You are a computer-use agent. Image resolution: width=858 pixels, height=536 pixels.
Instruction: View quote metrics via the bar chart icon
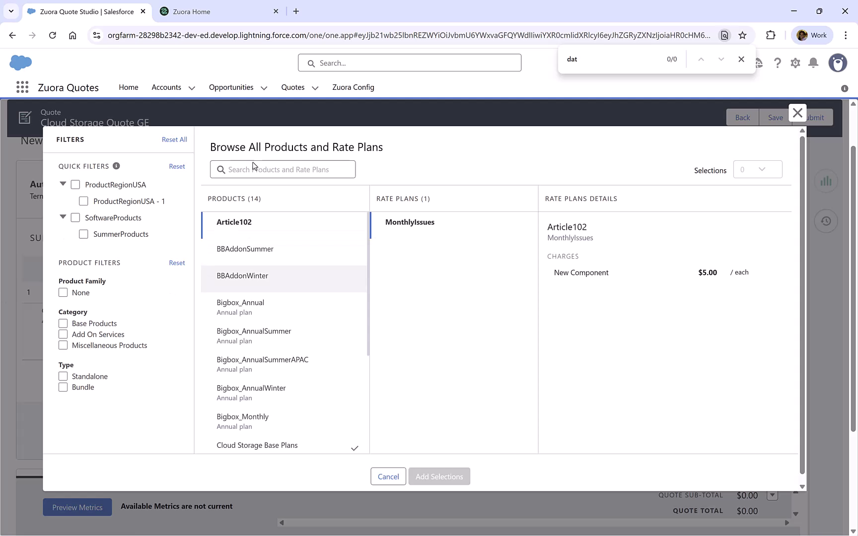(826, 181)
